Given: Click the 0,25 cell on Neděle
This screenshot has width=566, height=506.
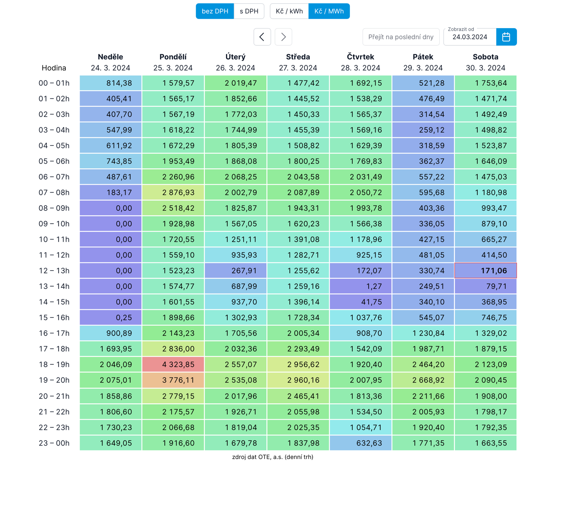Looking at the screenshot, I should tap(110, 318).
